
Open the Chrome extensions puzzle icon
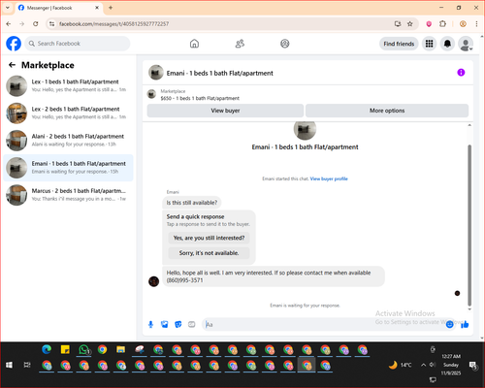(x=442, y=24)
